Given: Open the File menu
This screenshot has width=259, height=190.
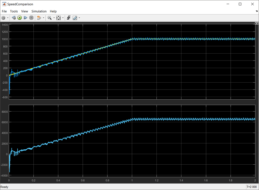Looking at the screenshot, I should [4, 11].
